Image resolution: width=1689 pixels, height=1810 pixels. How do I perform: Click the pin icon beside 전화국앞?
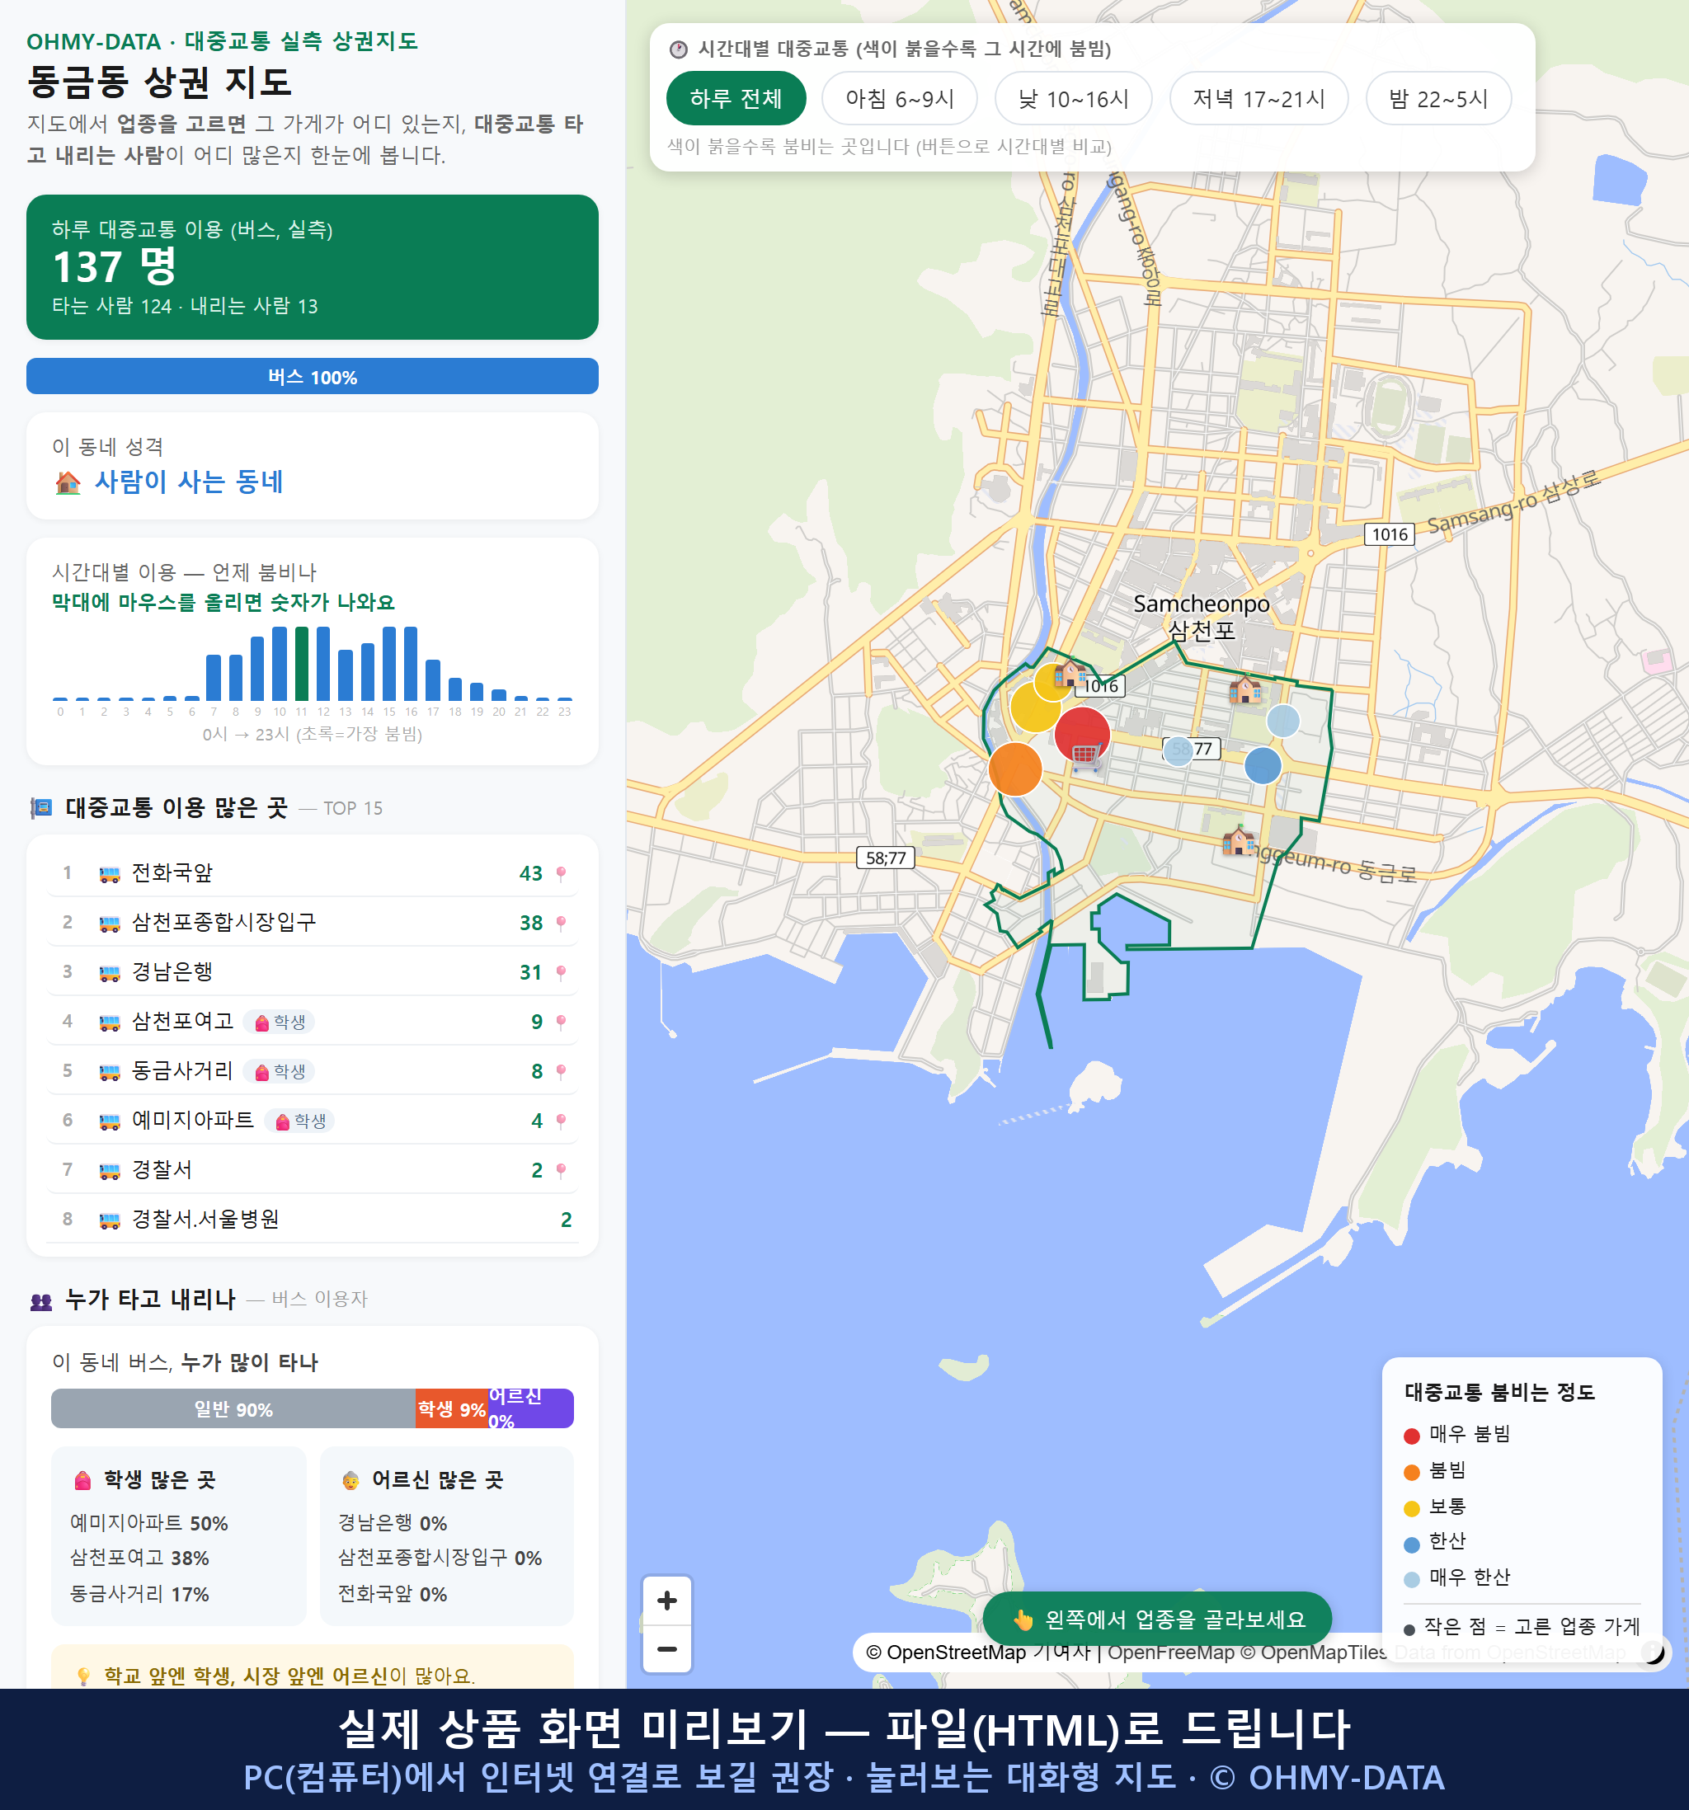coord(561,873)
